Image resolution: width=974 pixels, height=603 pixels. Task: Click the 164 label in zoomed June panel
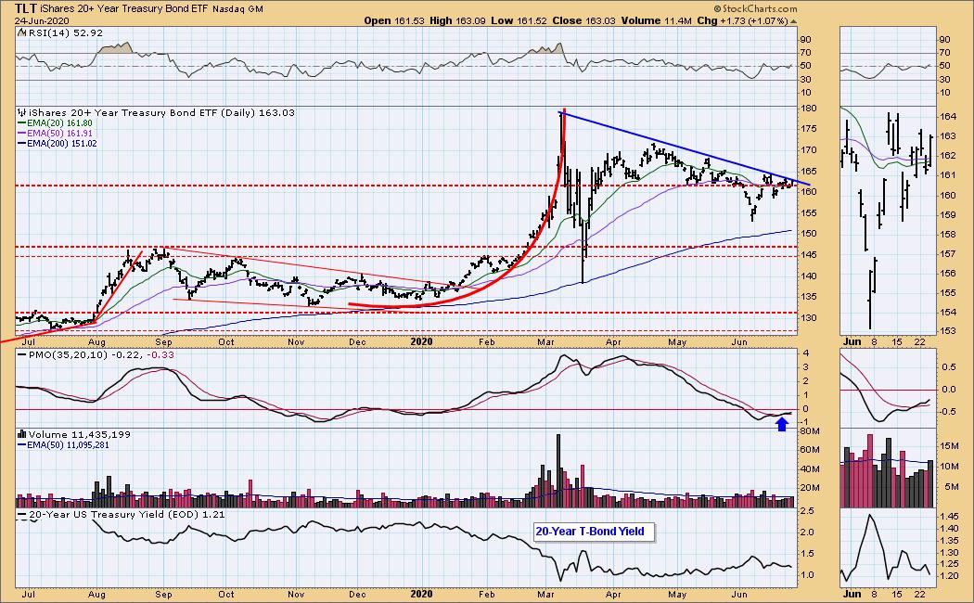947,117
